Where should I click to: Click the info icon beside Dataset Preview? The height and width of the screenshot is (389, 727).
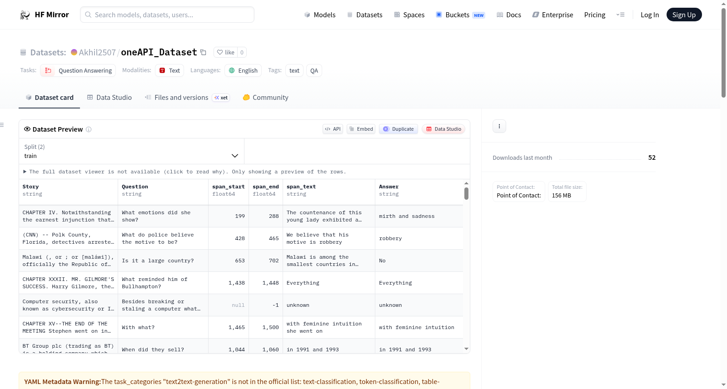click(x=89, y=129)
